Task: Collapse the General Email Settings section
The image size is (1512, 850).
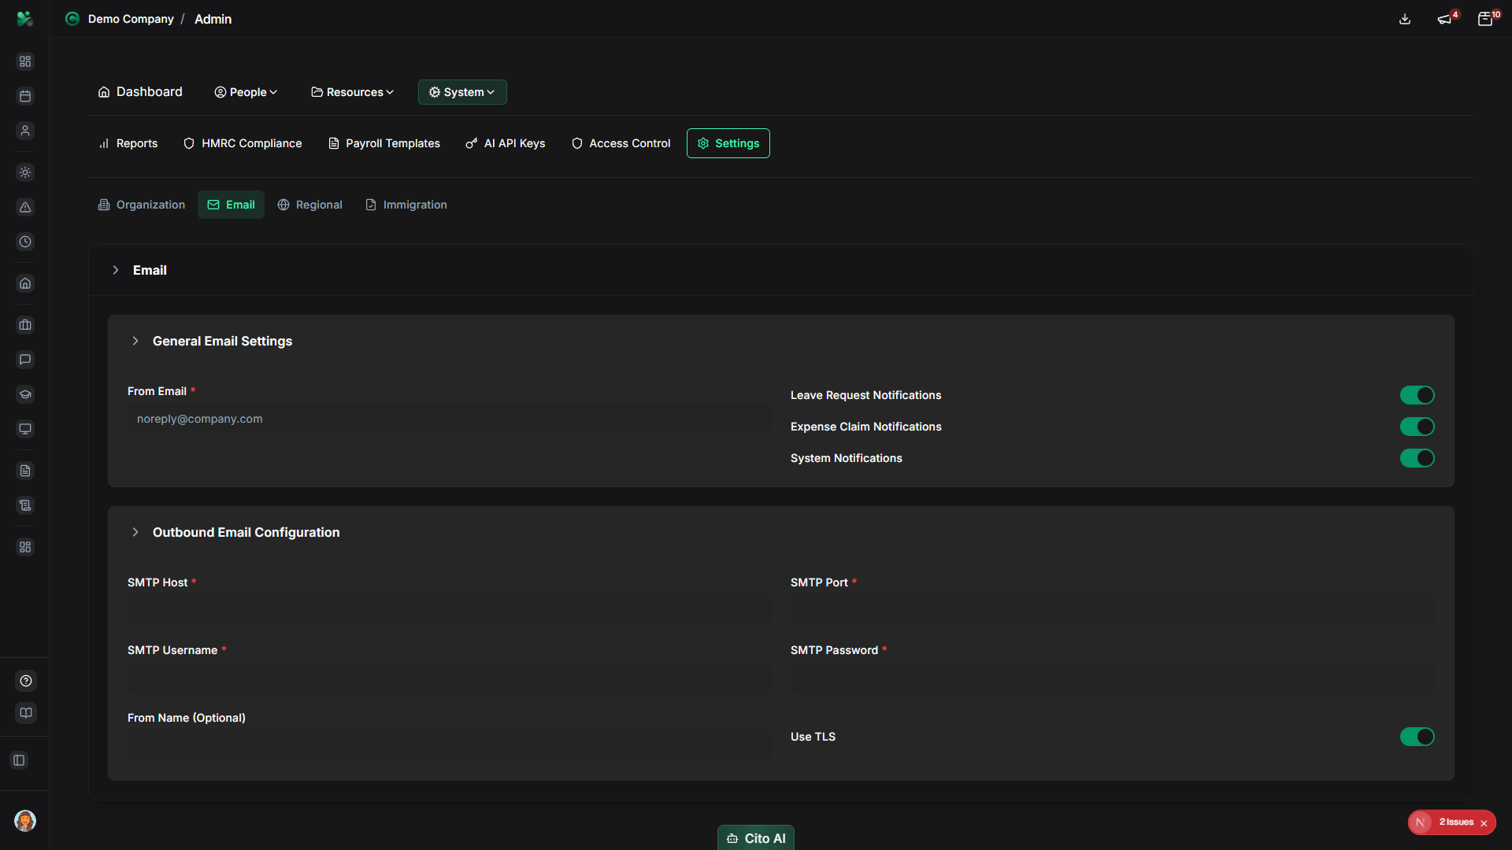Action: [135, 341]
